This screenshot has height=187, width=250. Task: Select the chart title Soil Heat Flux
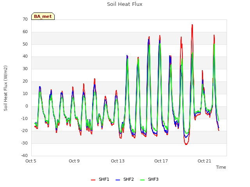[125, 4]
